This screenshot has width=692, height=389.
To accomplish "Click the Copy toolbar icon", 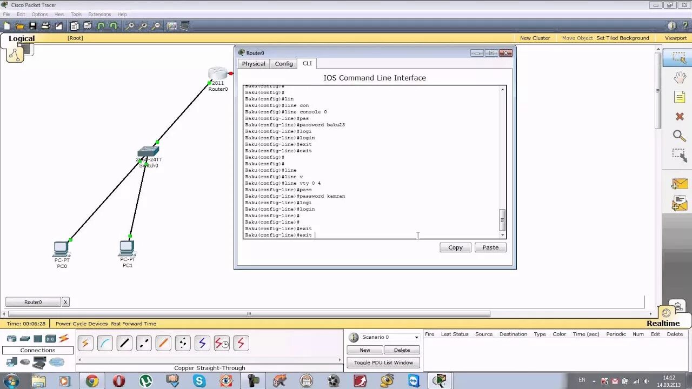I will (x=75, y=25).
